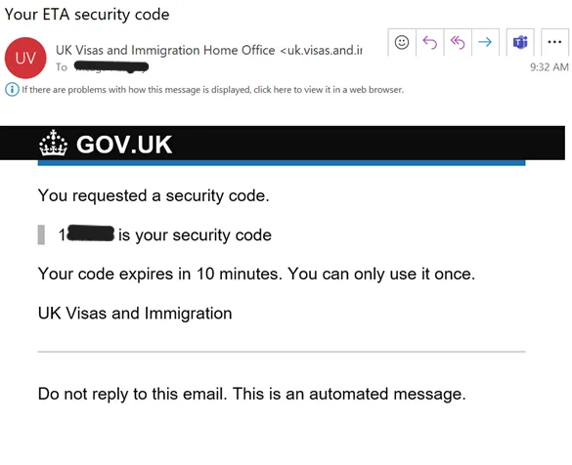Click the UK Visas and Immigration signature line

tap(135, 314)
